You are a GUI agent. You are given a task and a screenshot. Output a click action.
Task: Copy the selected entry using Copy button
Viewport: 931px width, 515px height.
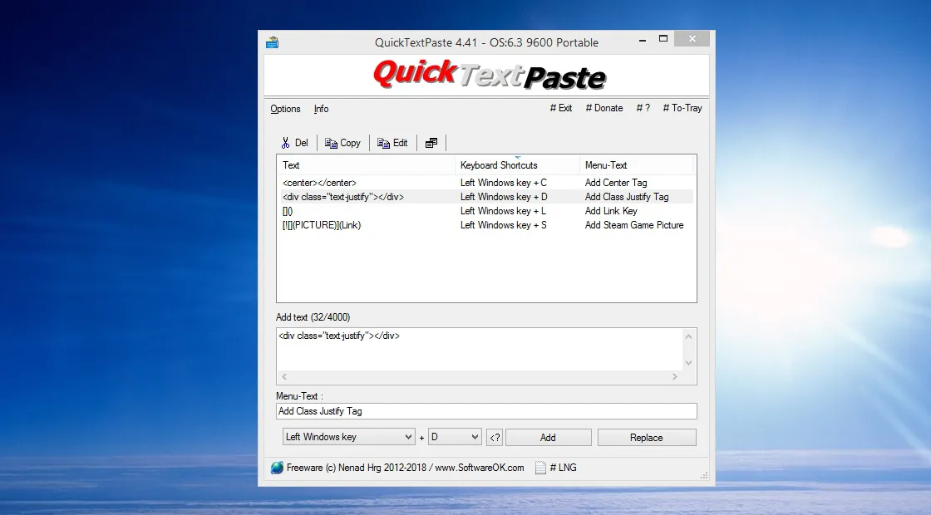tap(342, 143)
